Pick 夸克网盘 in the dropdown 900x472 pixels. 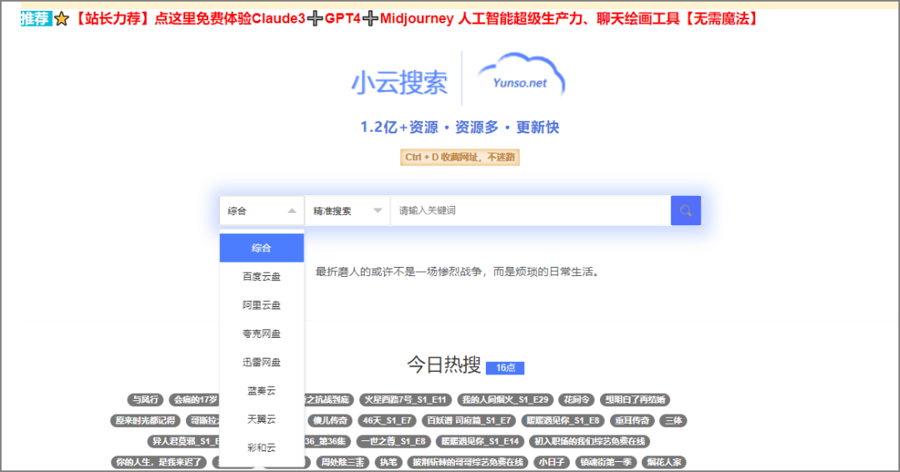[x=262, y=334]
